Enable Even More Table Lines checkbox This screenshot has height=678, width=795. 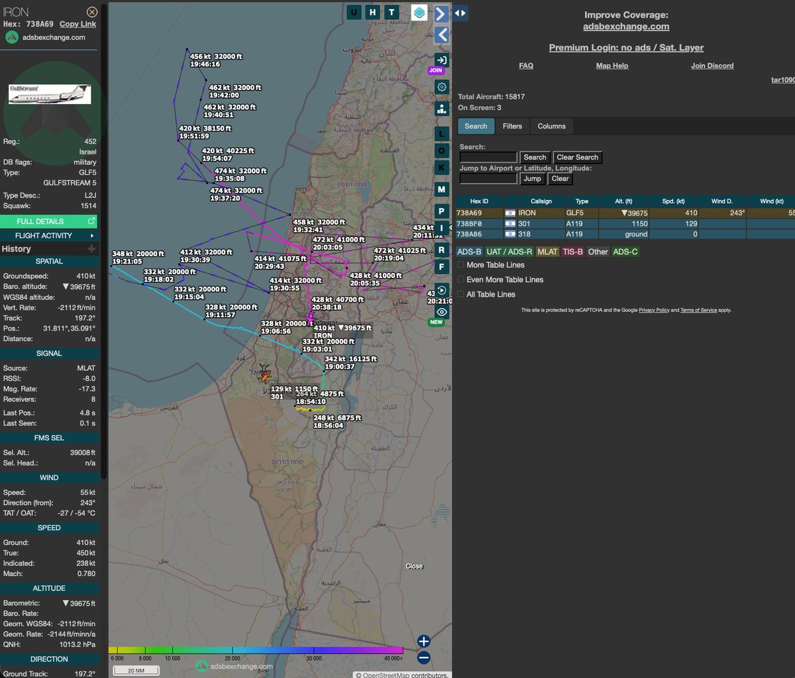pos(461,279)
